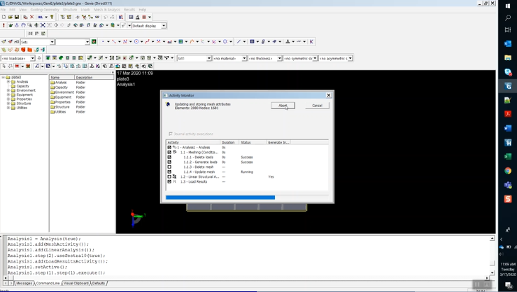
Task: Open File Explorer from the taskbar
Action: point(508,57)
